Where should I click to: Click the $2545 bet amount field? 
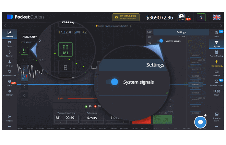93,117
